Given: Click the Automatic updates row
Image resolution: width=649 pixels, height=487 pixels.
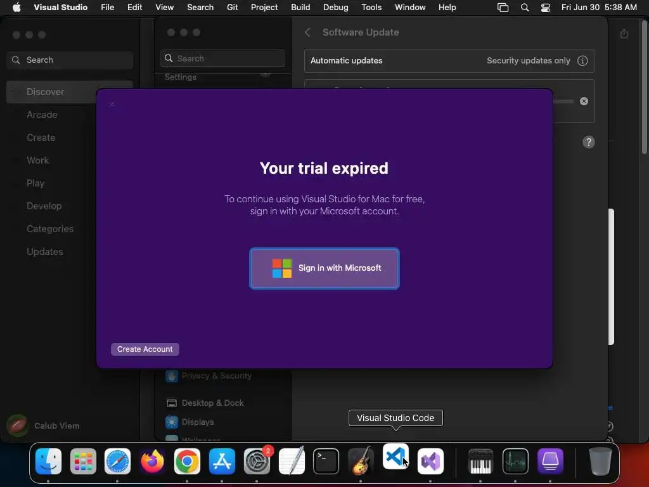Looking at the screenshot, I should click(449, 60).
